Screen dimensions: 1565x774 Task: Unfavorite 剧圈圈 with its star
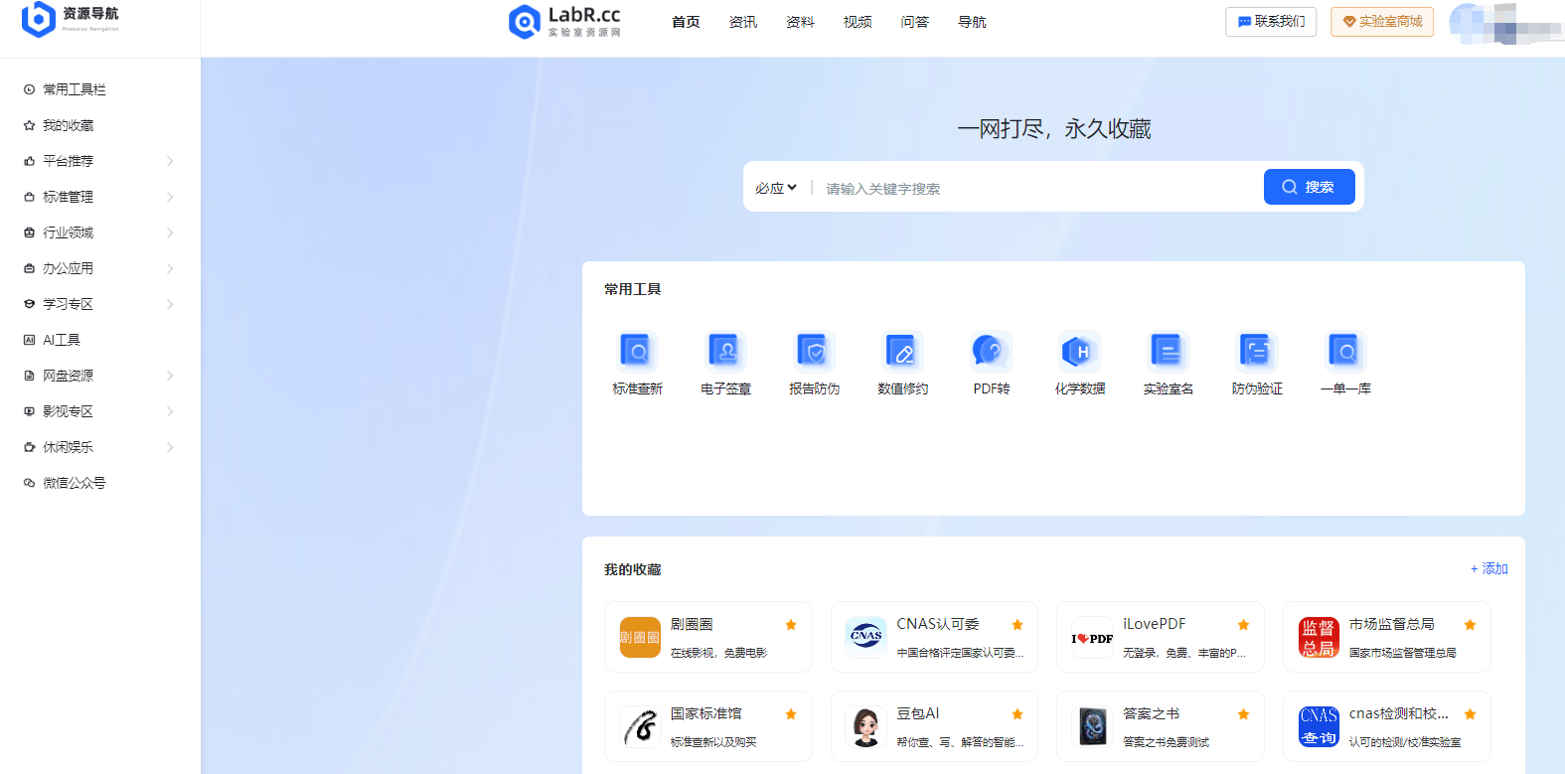[x=791, y=625]
